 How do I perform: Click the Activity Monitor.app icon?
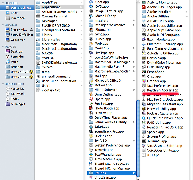coord(144,2)
